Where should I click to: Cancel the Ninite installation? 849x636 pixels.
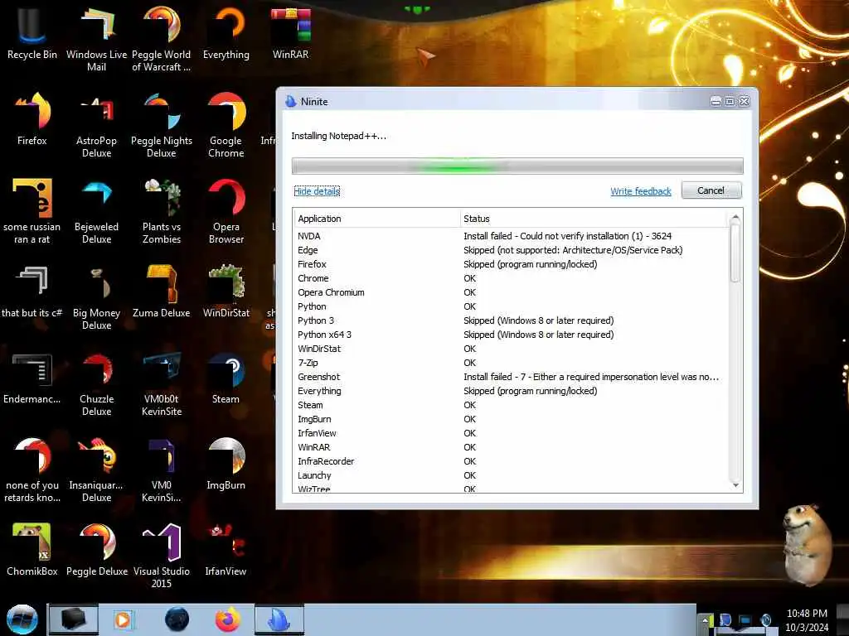pyautogui.click(x=711, y=190)
